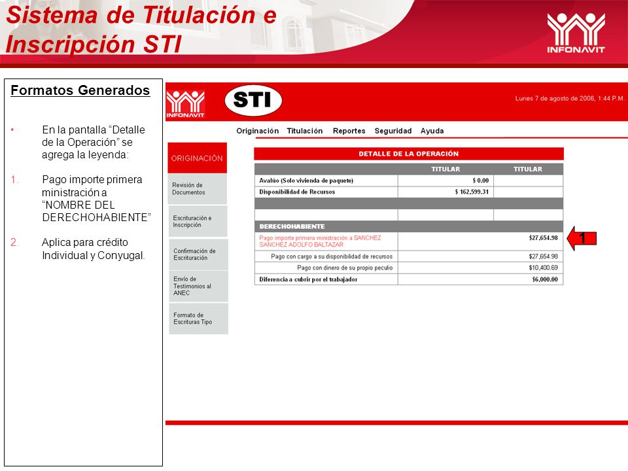Select the ORIGINACIÓN sidebar header
The height and width of the screenshot is (471, 628).
pos(197,158)
